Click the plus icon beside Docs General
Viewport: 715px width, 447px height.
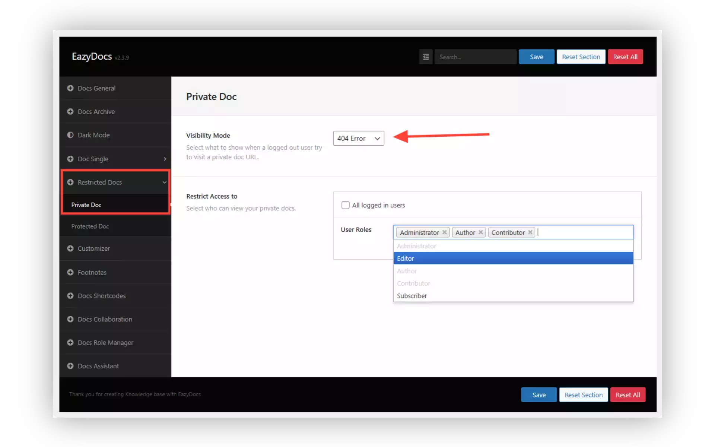coord(71,88)
